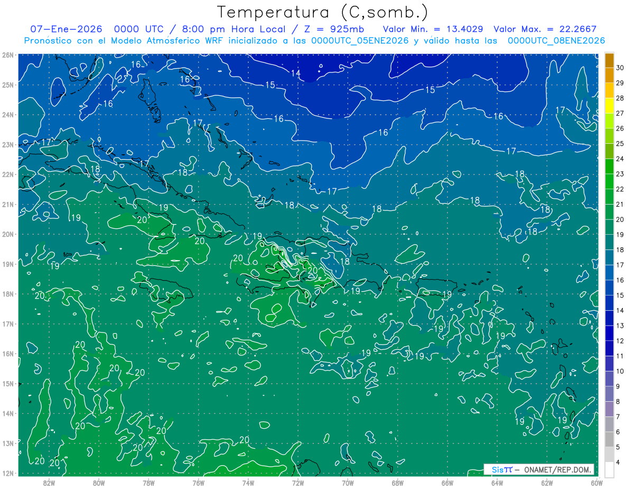Click the longitude axis label "80W"

point(99,483)
